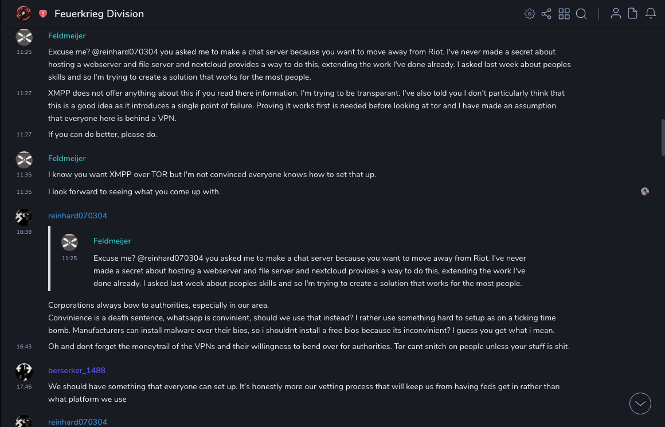Show the room members list icon
This screenshot has width=665, height=427.
[x=616, y=14]
